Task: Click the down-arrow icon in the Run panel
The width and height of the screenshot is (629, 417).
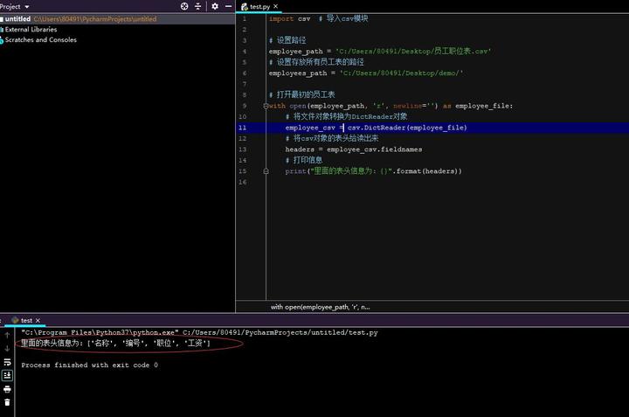Action: pyautogui.click(x=7, y=348)
